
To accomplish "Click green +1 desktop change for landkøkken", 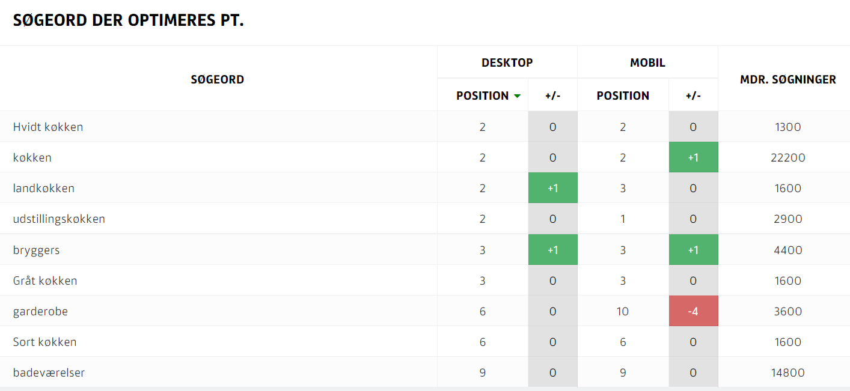I will [552, 188].
